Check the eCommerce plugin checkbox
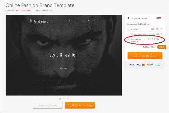Image resolution: width=169 pixels, height=113 pixels. pos(129,34)
